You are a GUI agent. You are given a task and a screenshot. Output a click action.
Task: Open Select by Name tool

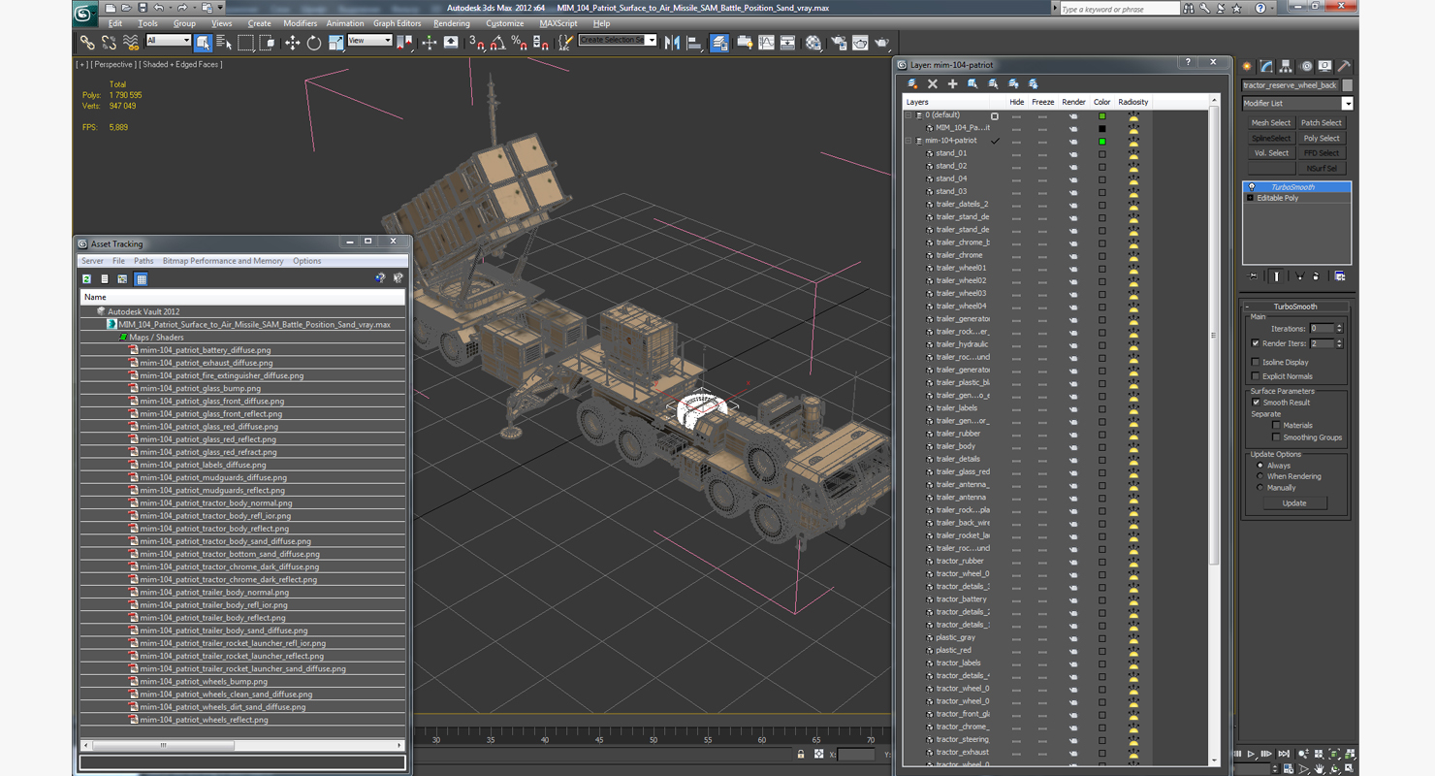coord(224,43)
